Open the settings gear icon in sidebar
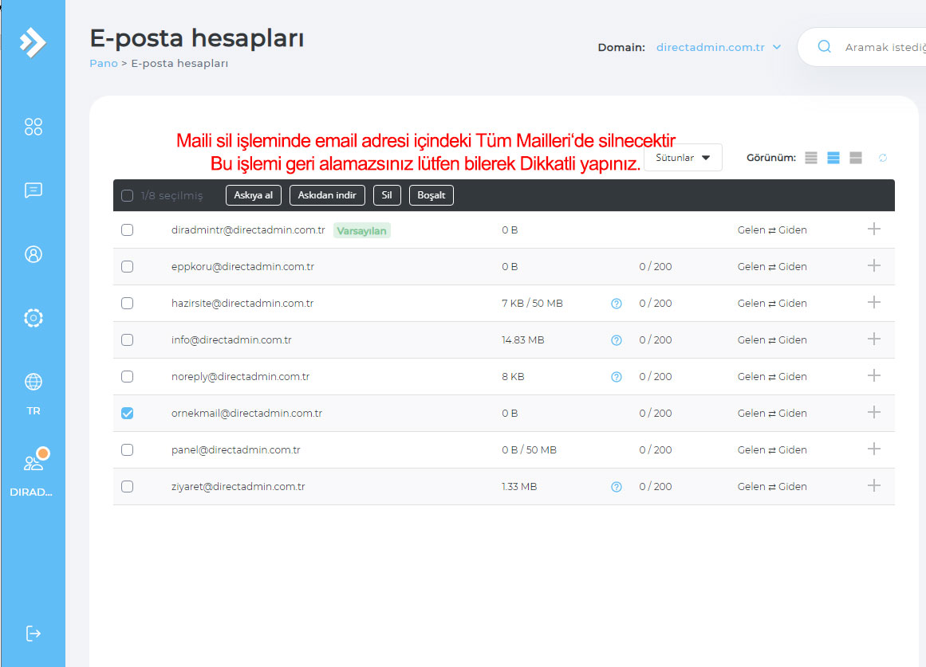 coord(33,318)
